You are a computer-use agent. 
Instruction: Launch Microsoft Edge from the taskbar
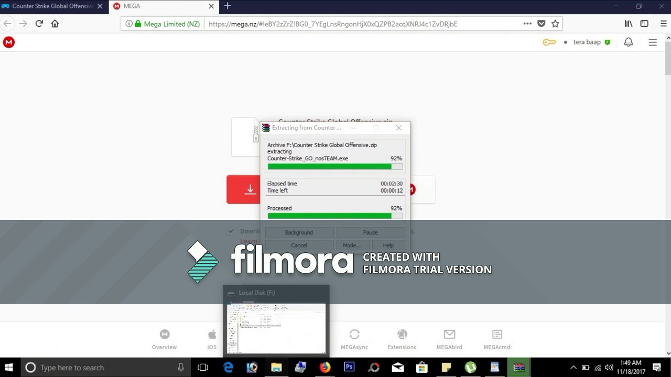pos(229,368)
